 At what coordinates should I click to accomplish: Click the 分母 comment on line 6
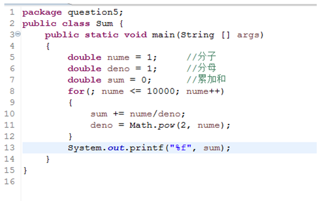point(202,68)
